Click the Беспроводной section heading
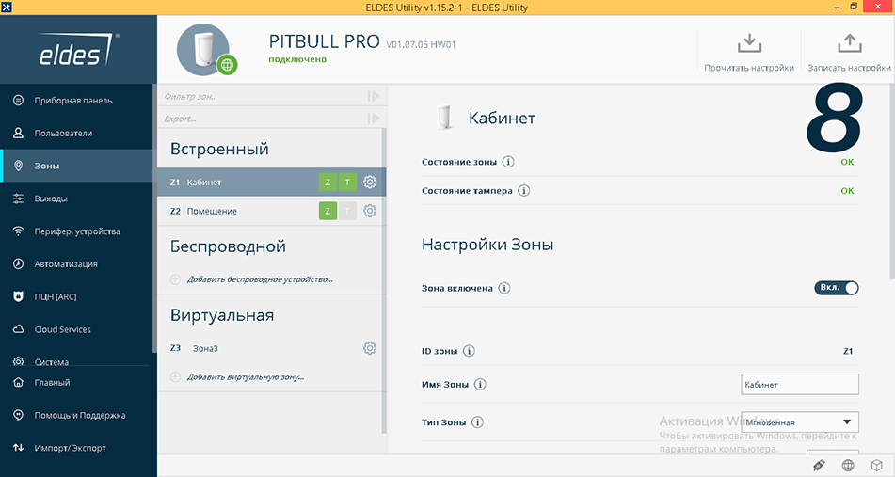 pos(228,246)
